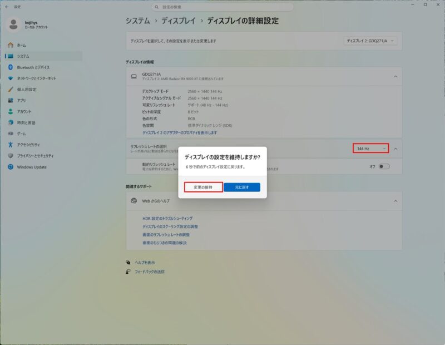445x345 pixels.
Task: Open アプリ settings page
Action: [43, 101]
